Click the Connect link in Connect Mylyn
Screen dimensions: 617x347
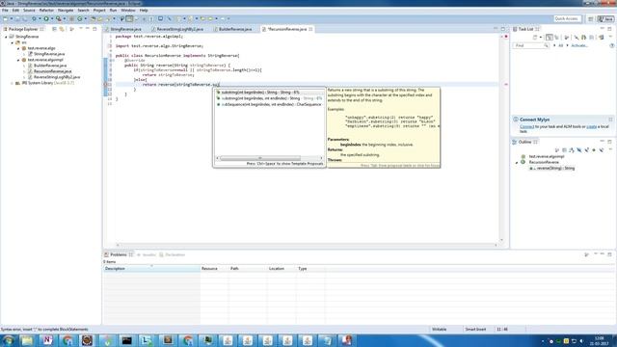pyautogui.click(x=527, y=126)
